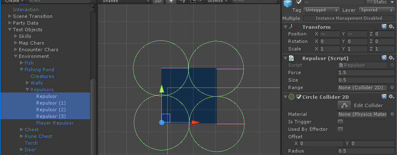Enable the Is Trigger checkbox

pyautogui.click(x=340, y=122)
